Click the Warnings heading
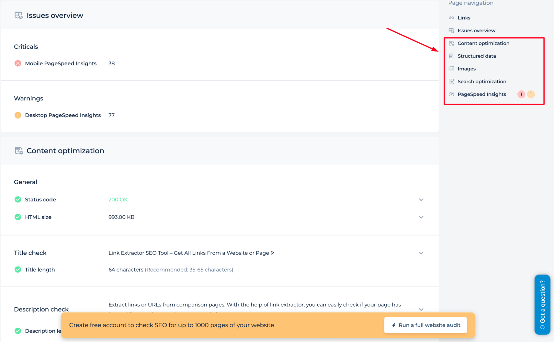Viewport: 554px width, 342px height. [29, 98]
